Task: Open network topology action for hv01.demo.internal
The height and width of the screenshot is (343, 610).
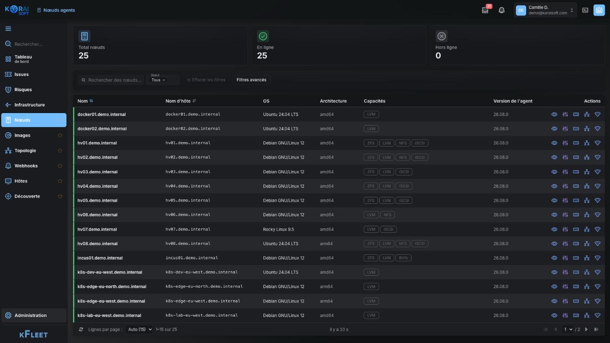Action: 586,143
